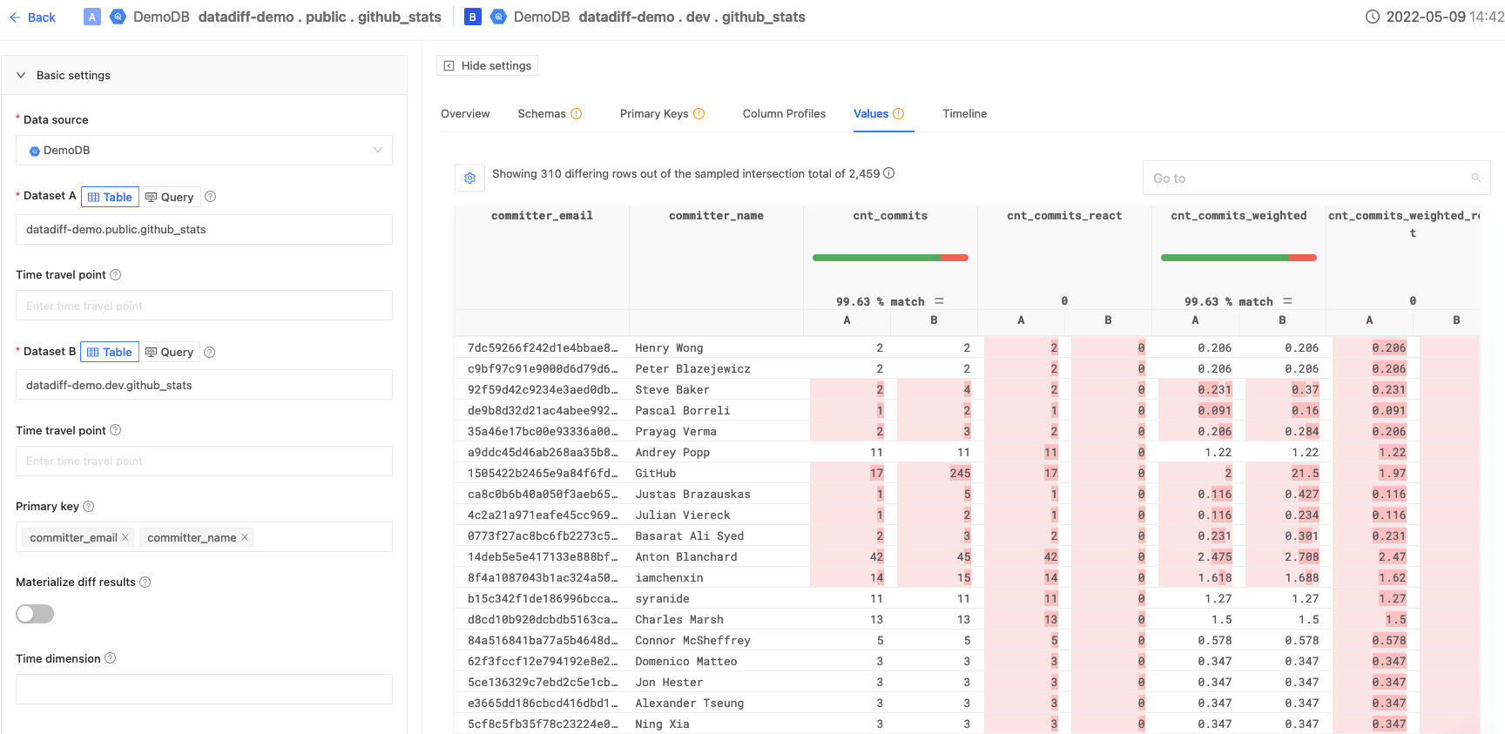Remove the committer_name primary key tag

click(245, 537)
